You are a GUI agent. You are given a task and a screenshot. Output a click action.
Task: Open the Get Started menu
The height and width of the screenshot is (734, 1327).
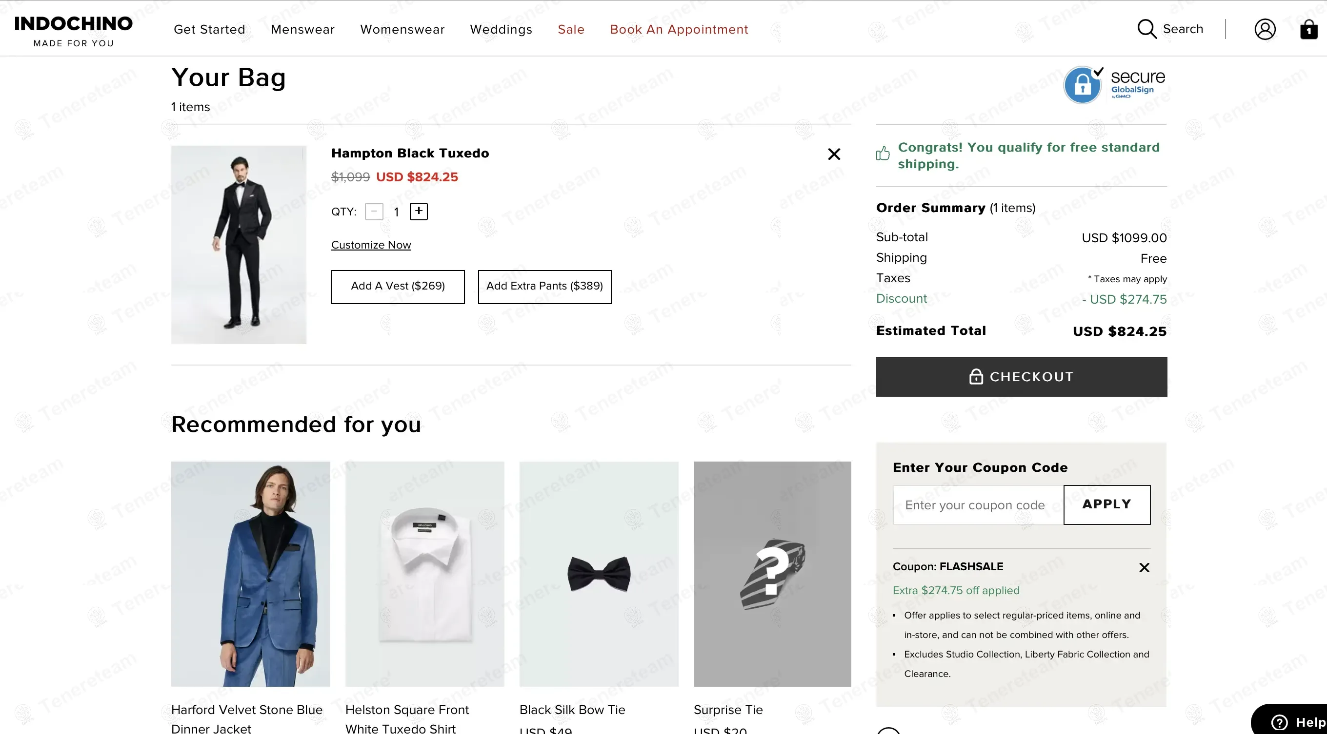tap(210, 29)
